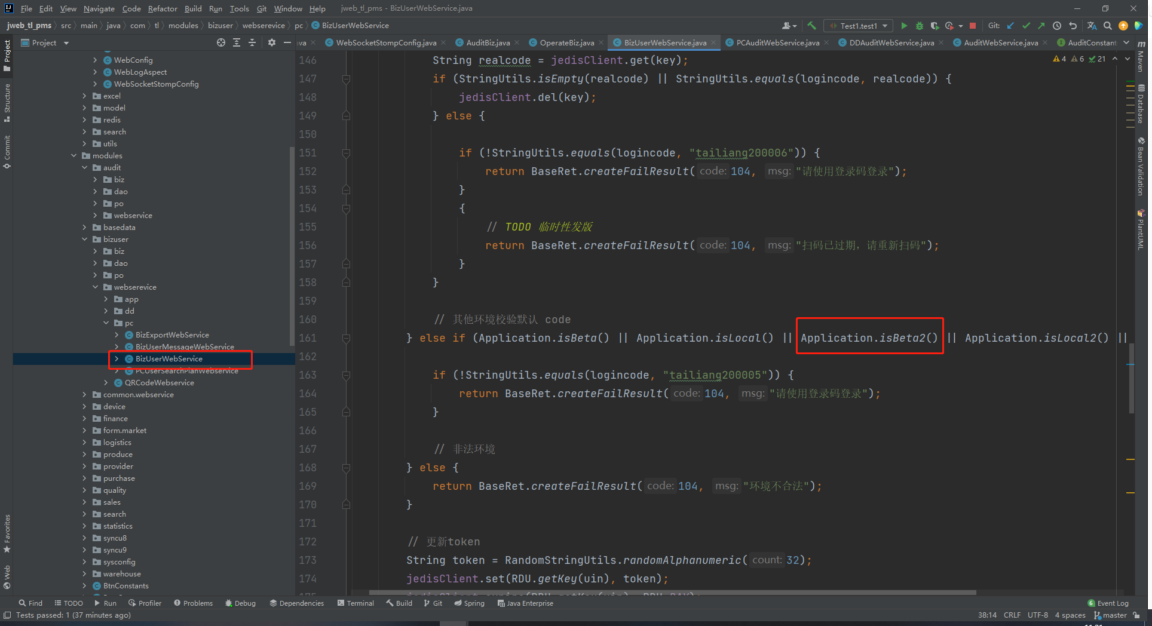Viewport: 1152px width, 626px height.
Task: Run Test1.test1 with the green play button
Action: 904,26
